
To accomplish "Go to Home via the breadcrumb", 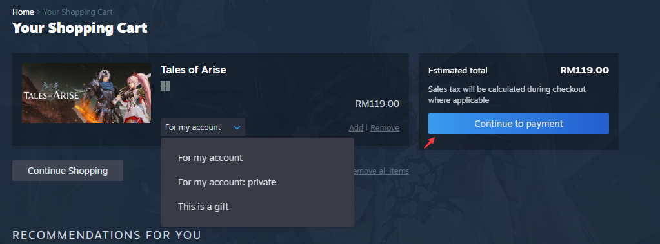I will 23,12.
